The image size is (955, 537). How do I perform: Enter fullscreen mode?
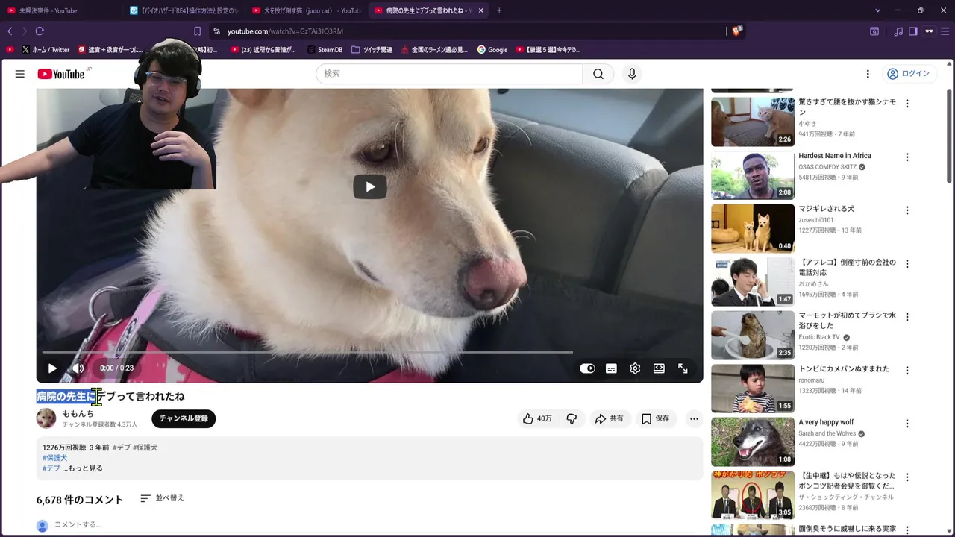[683, 368]
